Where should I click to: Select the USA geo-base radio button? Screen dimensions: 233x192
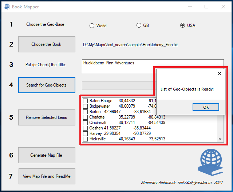tap(182, 25)
